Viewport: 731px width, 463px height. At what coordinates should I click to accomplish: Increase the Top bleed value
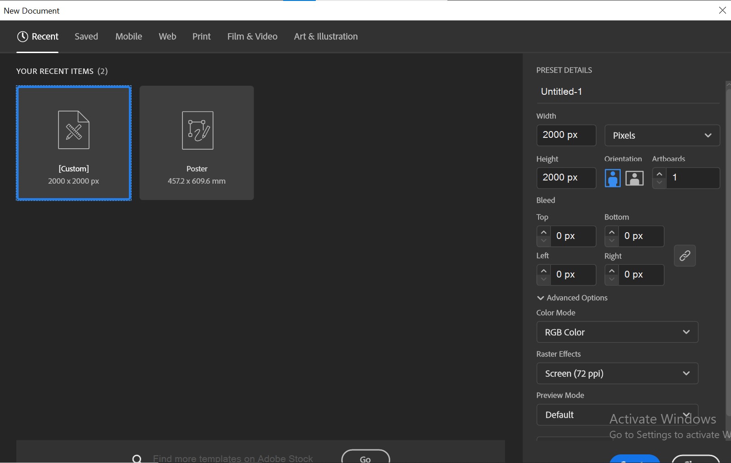[544, 232]
